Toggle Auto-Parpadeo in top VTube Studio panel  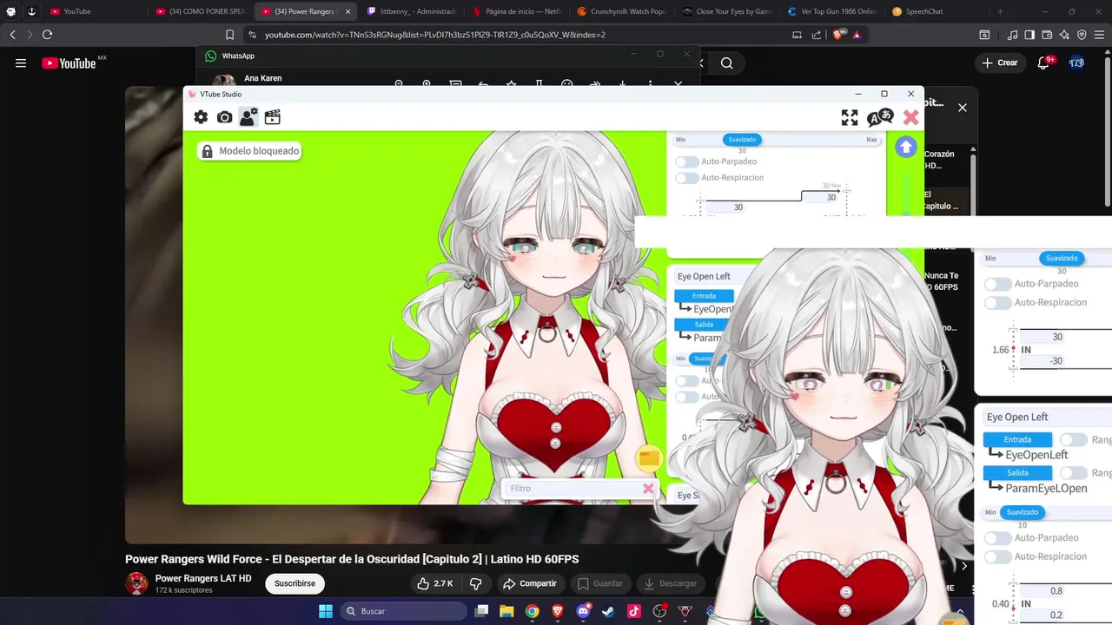click(687, 161)
